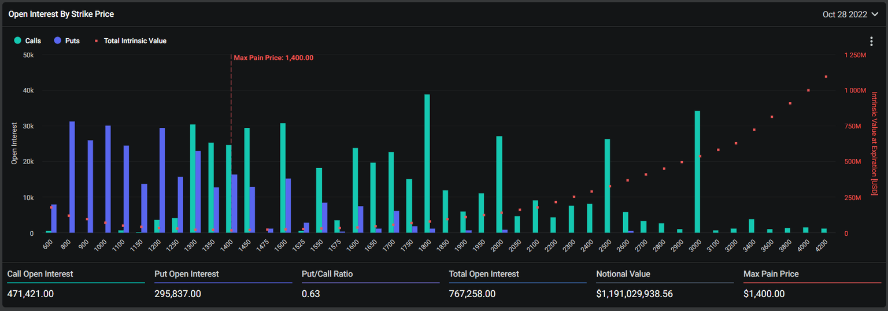This screenshot has width=888, height=311.
Task: Click the intrinsic value dot at 4200 strike
Action: click(826, 76)
